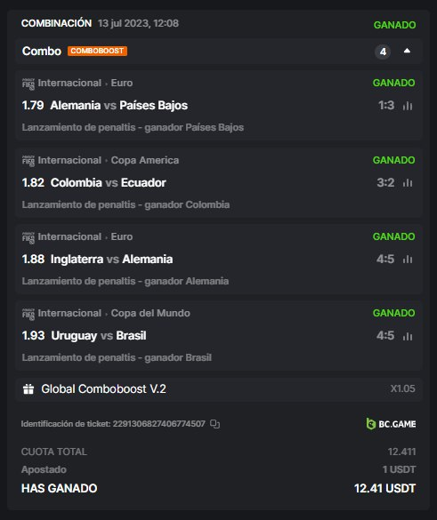The image size is (437, 520).
Task: Open stats icon for Uruguay vs Brasil
Action: click(408, 336)
